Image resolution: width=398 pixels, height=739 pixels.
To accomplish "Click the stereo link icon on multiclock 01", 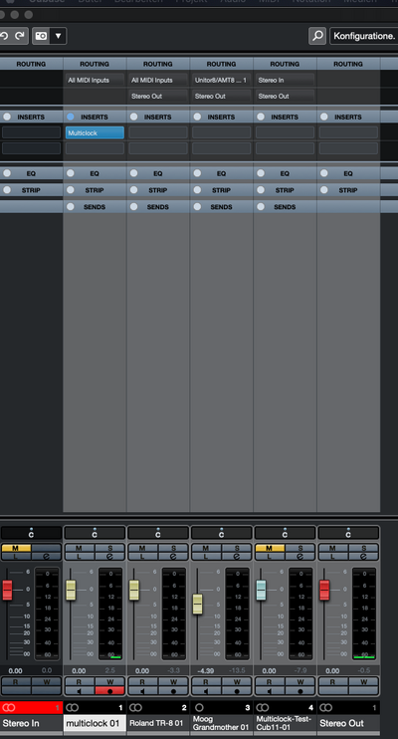I will (x=72, y=707).
